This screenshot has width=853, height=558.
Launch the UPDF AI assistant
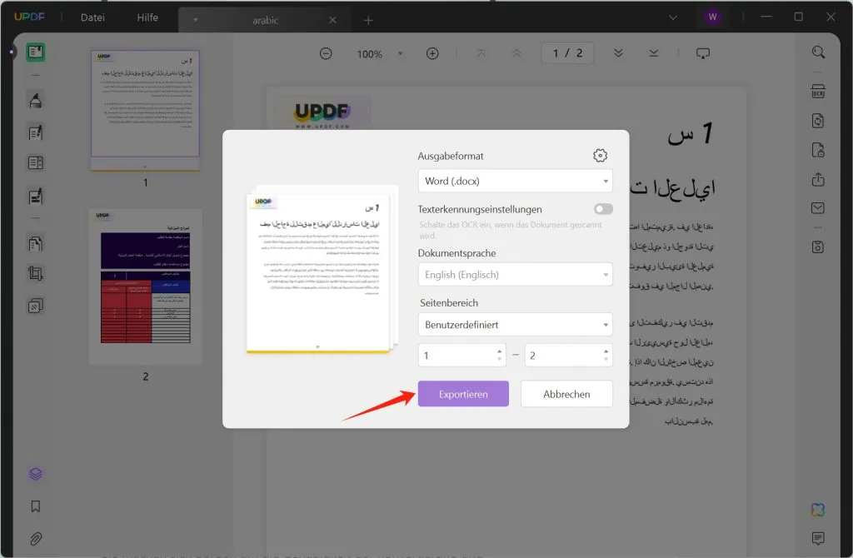818,509
